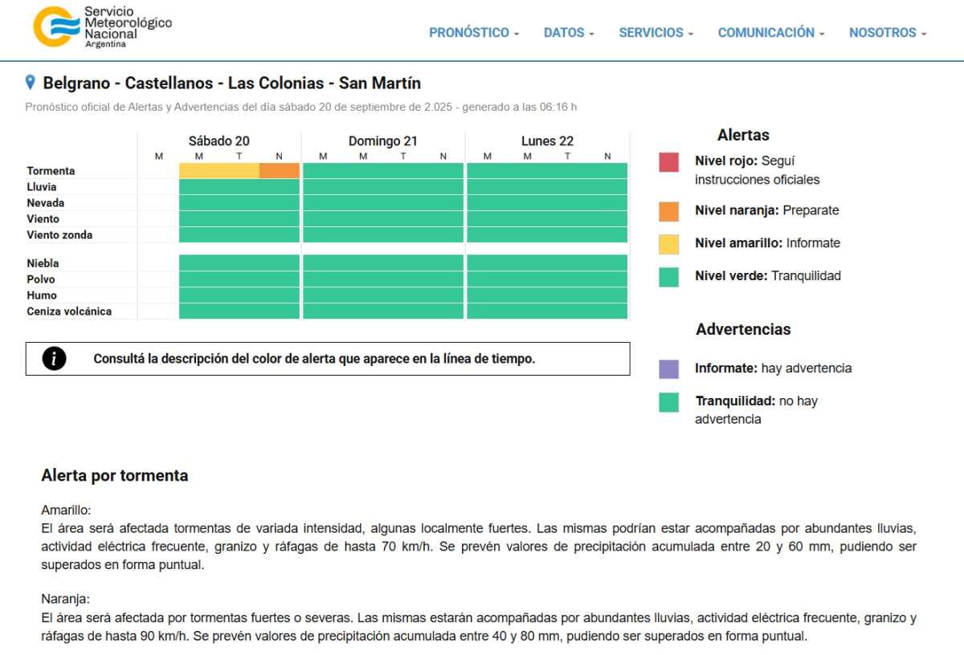Select the COMUNICACIÓN menu item
Image resolution: width=964 pixels, height=655 pixels.
click(771, 33)
